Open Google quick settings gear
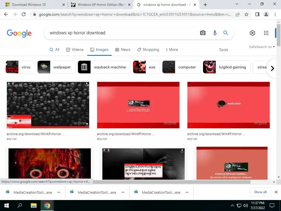The height and width of the screenshot is (211, 281). [x=252, y=33]
